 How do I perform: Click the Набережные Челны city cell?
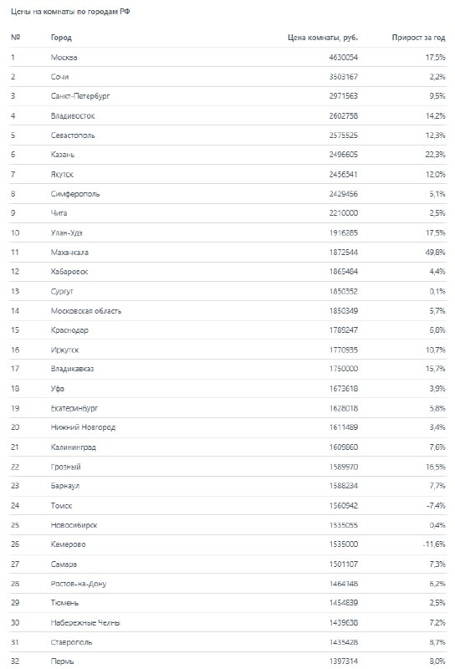click(x=85, y=623)
